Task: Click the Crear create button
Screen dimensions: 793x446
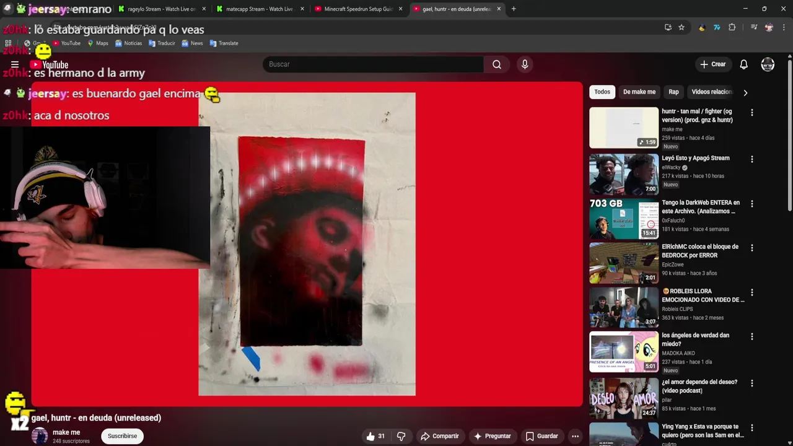Action: (x=712, y=64)
